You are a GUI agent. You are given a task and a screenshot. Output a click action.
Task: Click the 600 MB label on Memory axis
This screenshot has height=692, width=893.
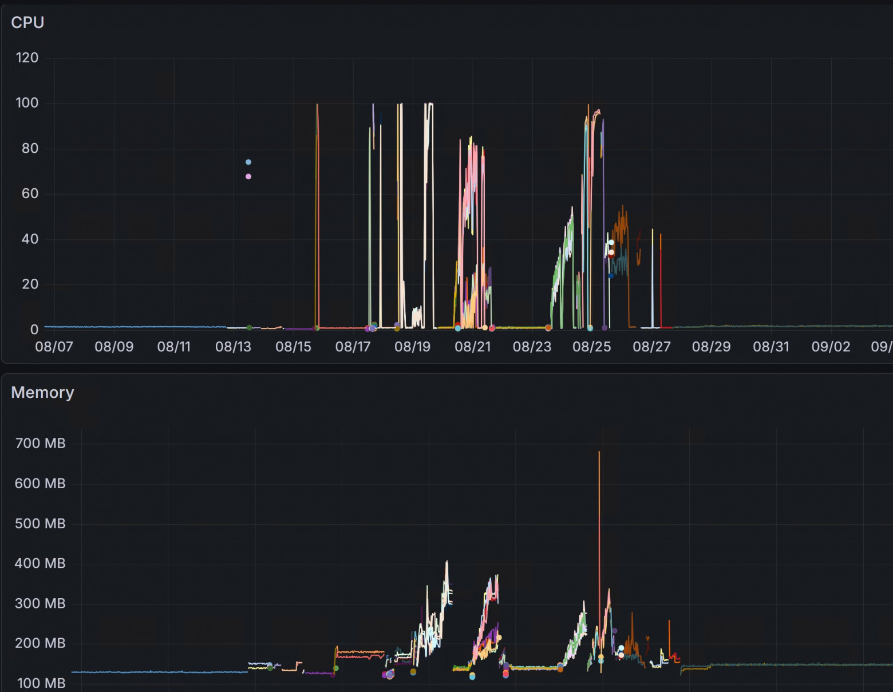click(40, 483)
